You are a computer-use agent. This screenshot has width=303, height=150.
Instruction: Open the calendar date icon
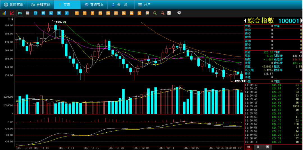[x=27, y=13]
